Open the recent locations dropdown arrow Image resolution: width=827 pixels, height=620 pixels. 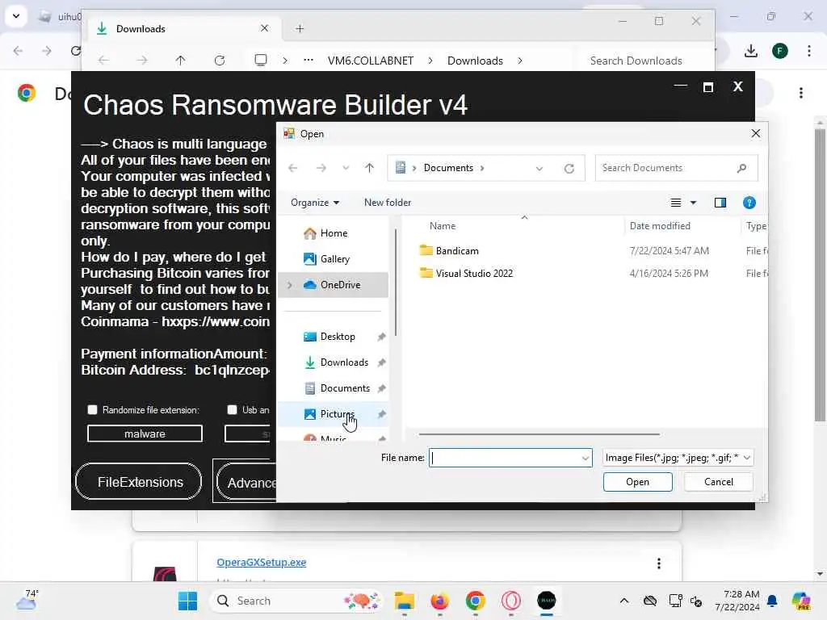click(346, 168)
